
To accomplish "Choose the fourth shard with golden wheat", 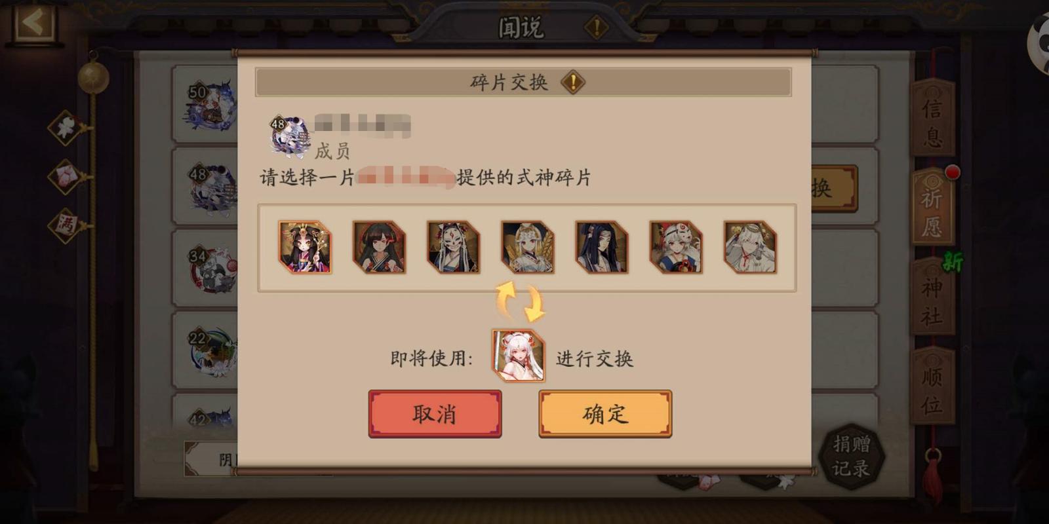I will (528, 247).
